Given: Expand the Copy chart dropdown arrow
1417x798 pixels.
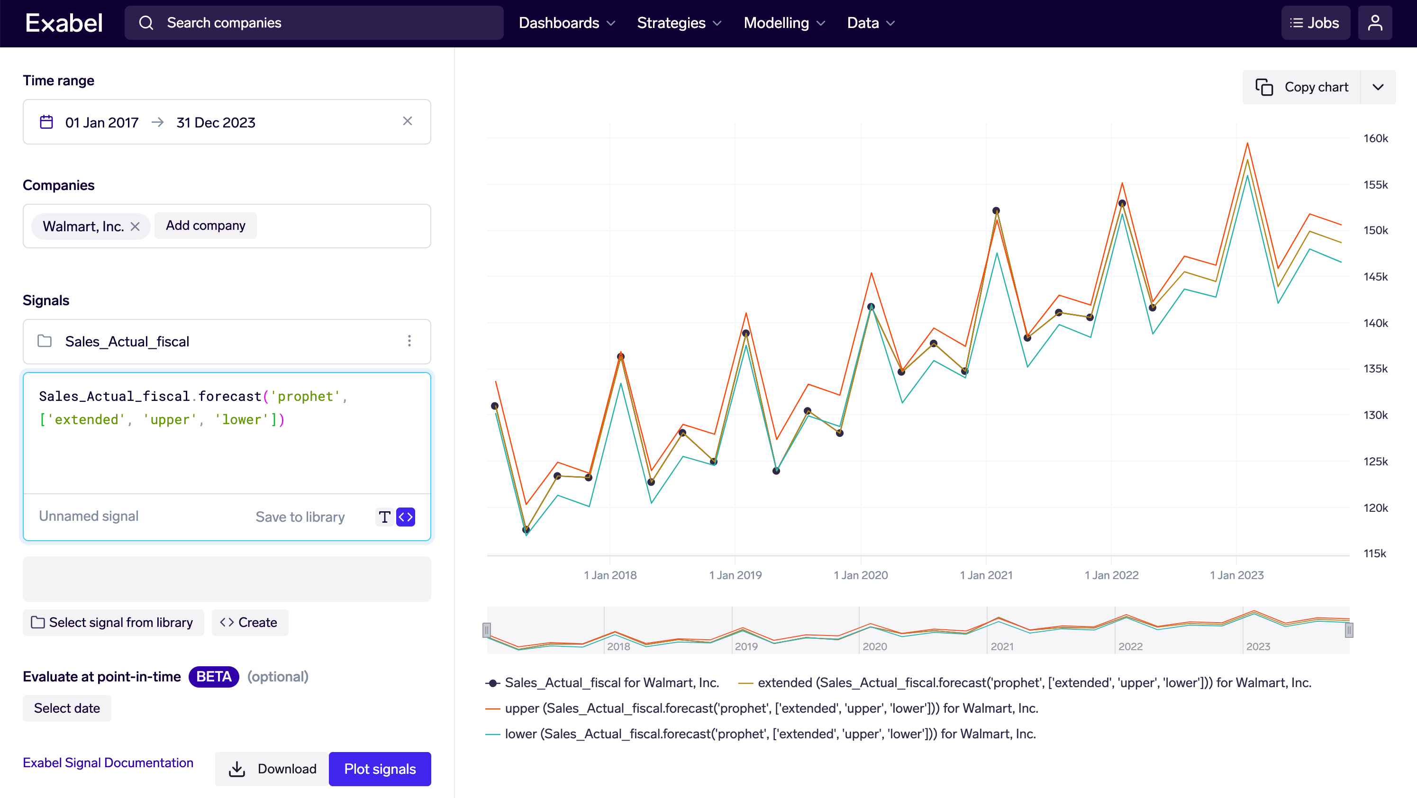Looking at the screenshot, I should pyautogui.click(x=1378, y=87).
